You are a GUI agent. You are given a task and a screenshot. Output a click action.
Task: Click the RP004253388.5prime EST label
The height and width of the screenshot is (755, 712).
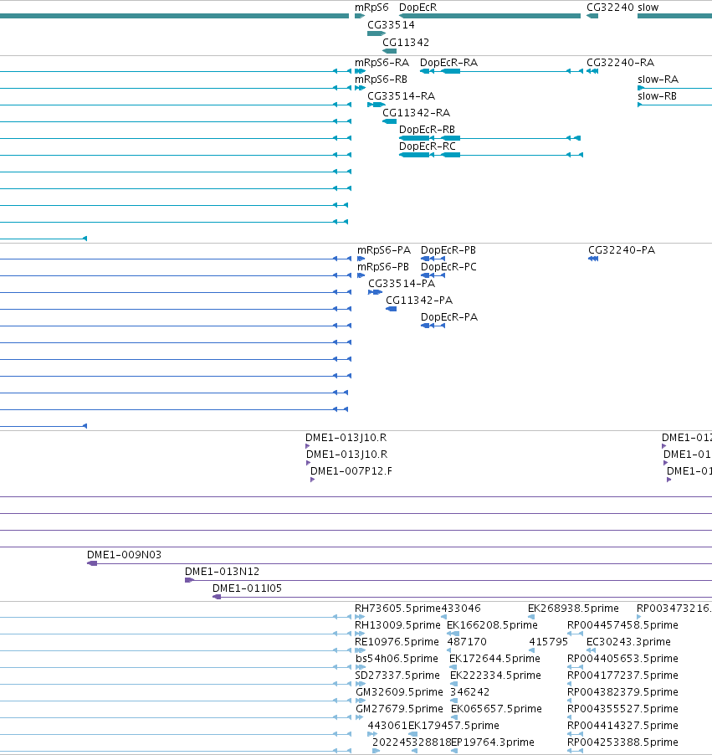622,742
